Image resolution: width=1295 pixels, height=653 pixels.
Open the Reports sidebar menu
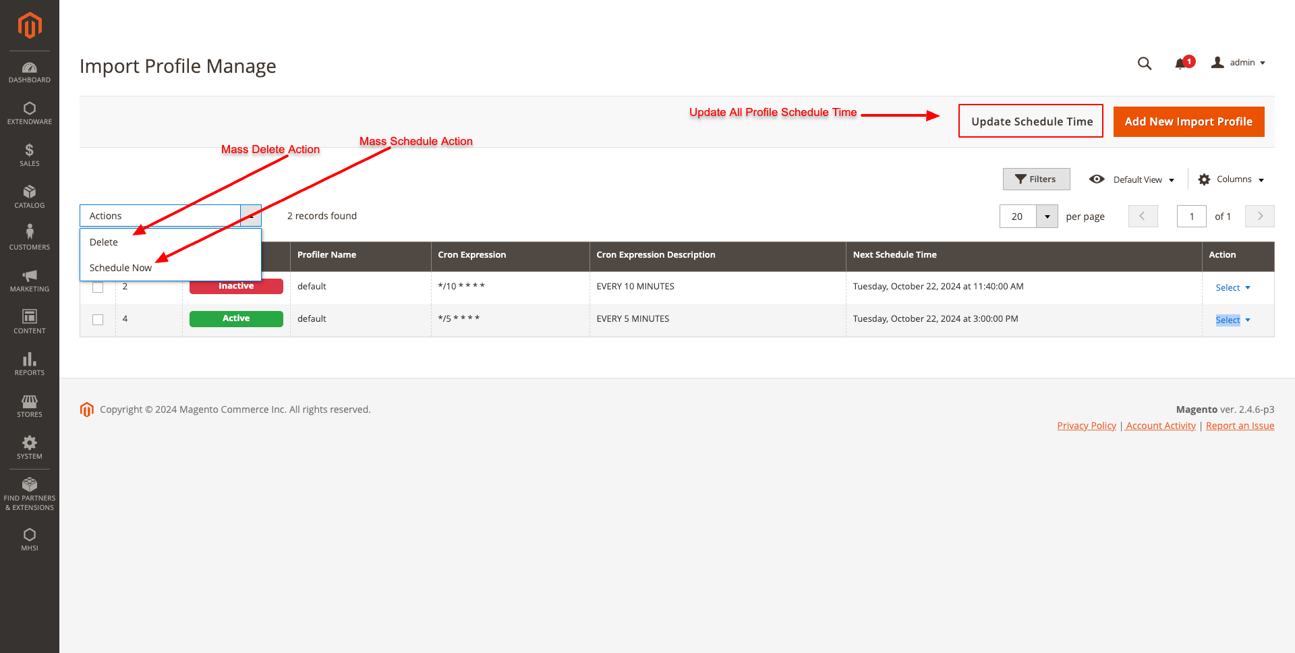click(x=30, y=364)
